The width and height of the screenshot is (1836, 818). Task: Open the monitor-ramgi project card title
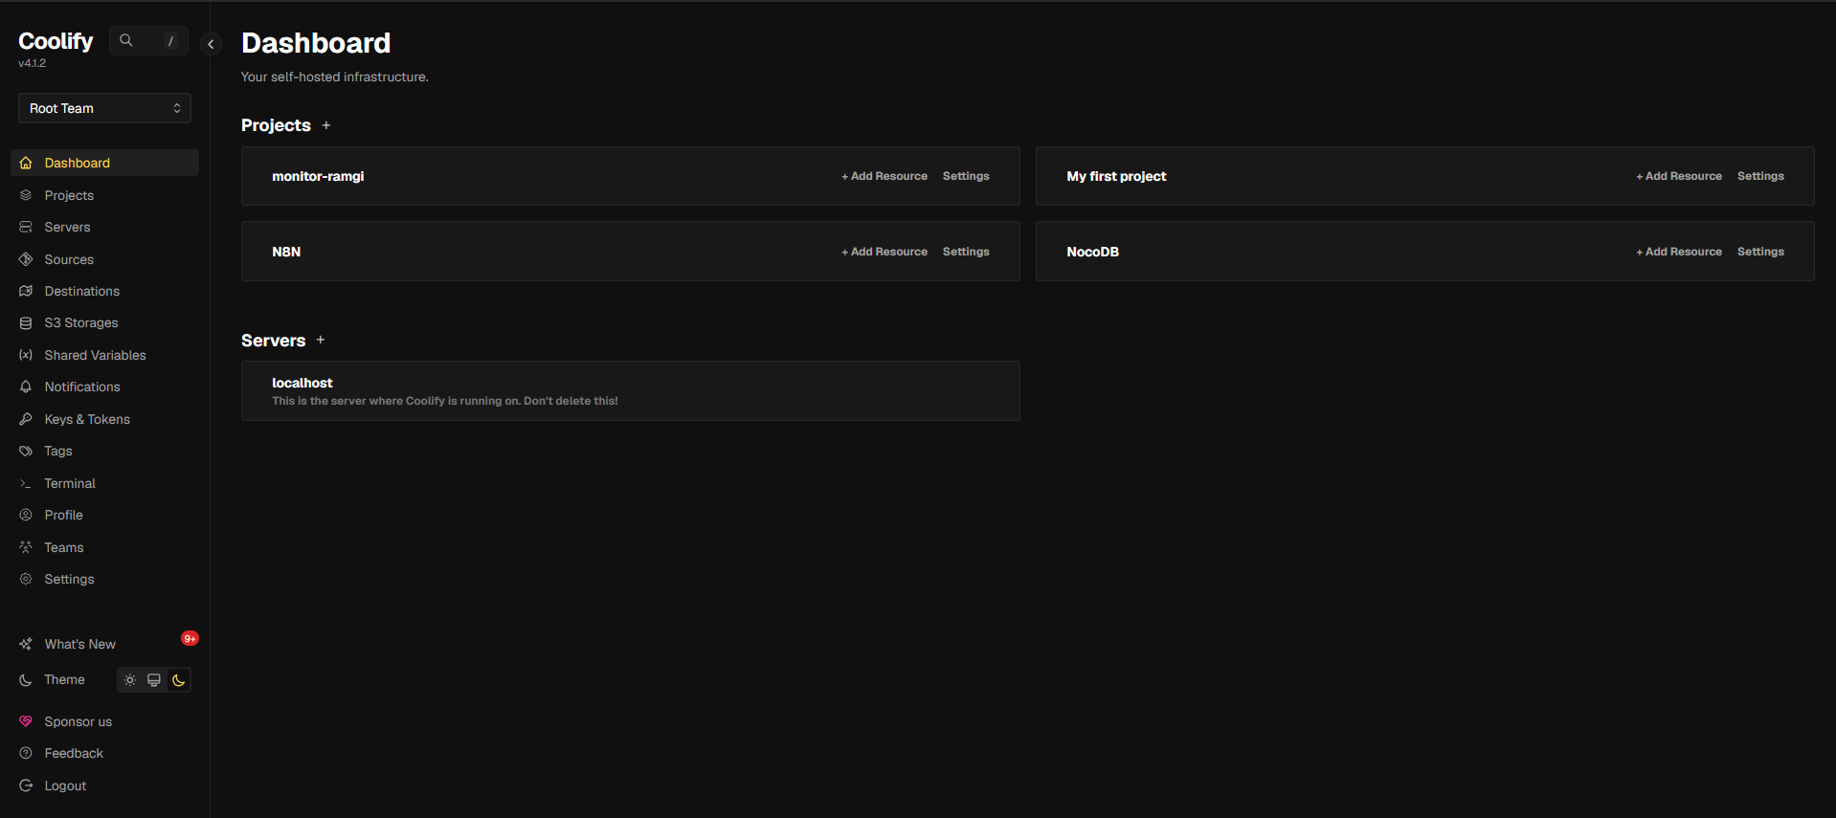click(x=318, y=176)
